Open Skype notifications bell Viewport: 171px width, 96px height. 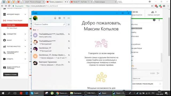(x=55, y=18)
